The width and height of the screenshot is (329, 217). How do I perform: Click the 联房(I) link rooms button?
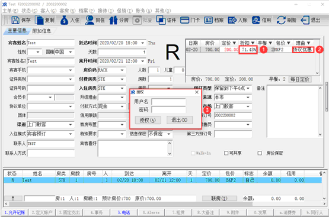click(219, 199)
